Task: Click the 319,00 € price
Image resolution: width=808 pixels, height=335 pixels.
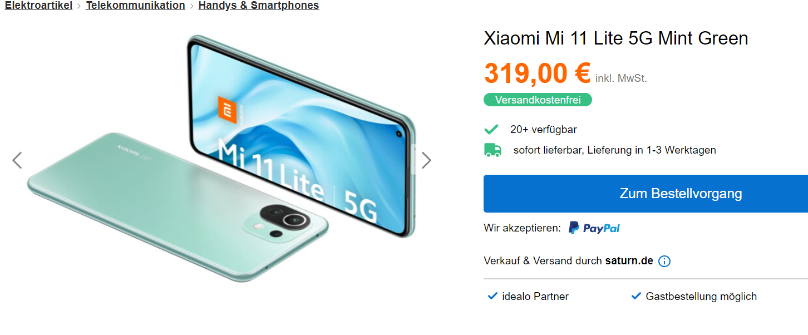Action: (x=537, y=73)
